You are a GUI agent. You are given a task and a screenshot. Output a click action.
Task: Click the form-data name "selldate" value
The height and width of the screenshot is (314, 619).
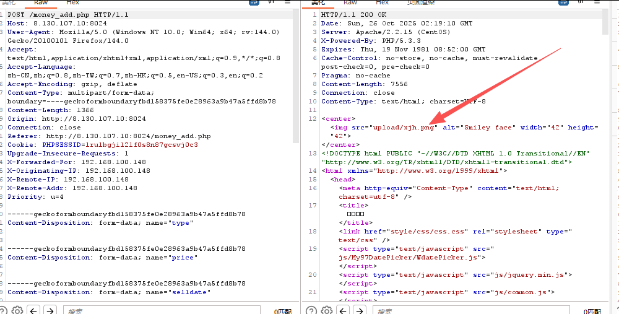(189, 293)
